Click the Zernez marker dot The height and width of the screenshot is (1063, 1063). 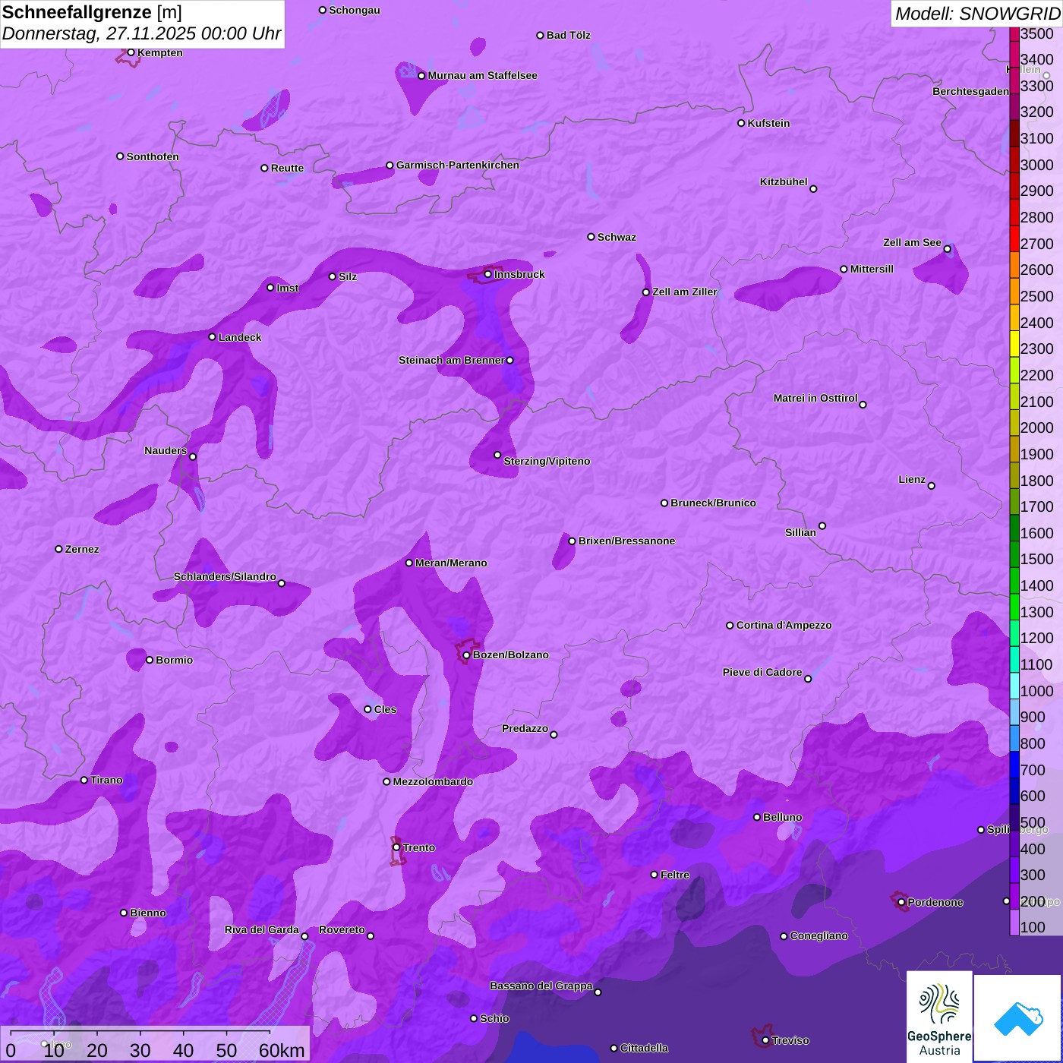[x=58, y=549]
